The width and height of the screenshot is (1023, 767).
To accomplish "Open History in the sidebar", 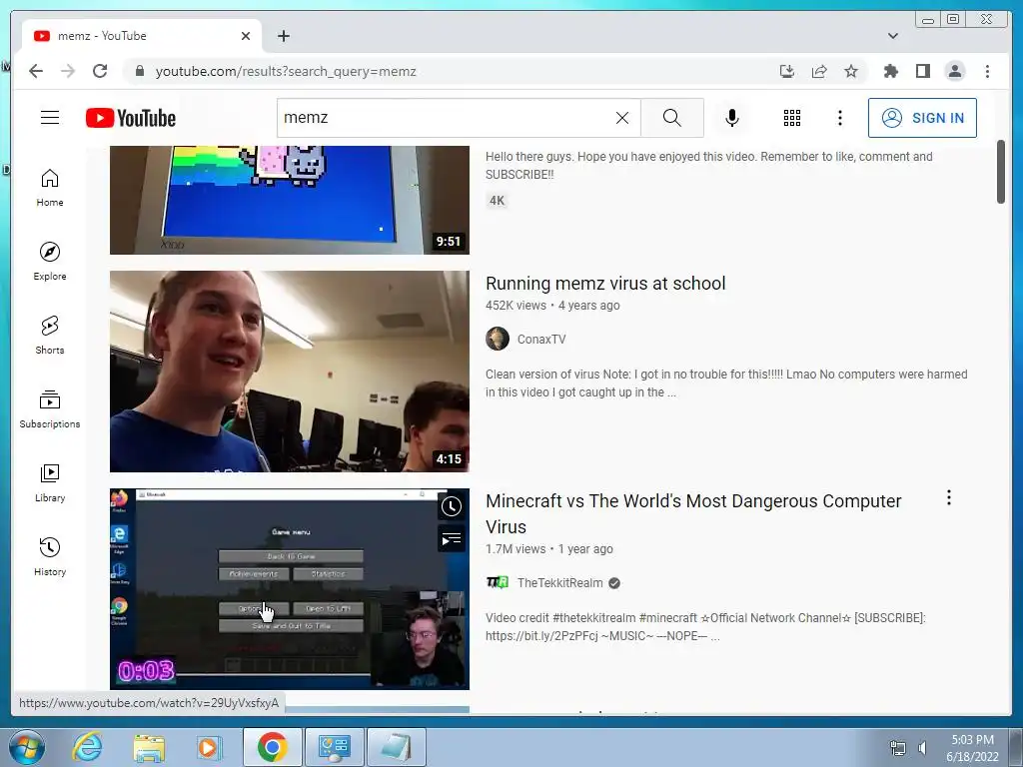I will point(50,556).
